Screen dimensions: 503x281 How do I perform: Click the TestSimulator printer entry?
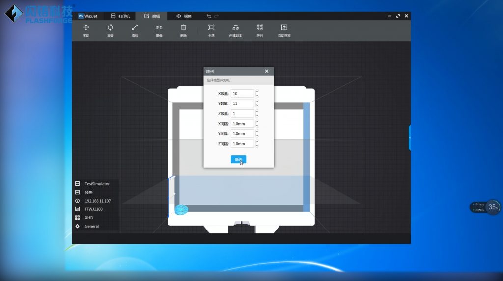click(92, 184)
